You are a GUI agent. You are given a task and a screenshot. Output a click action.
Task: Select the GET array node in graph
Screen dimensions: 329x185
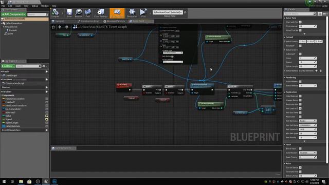point(268,110)
